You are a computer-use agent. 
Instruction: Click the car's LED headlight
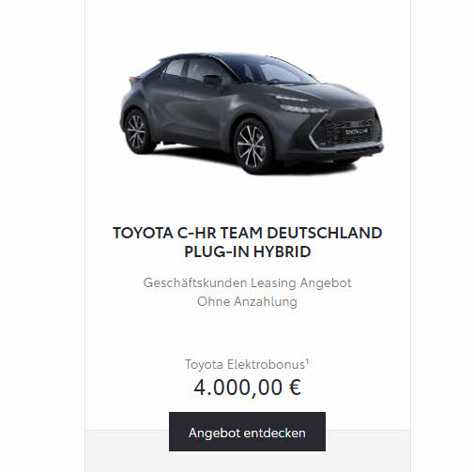tap(303, 109)
